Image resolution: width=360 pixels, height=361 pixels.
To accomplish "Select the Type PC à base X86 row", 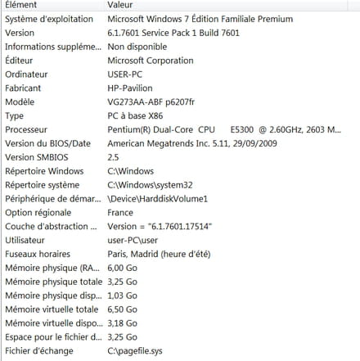I will tap(181, 116).
